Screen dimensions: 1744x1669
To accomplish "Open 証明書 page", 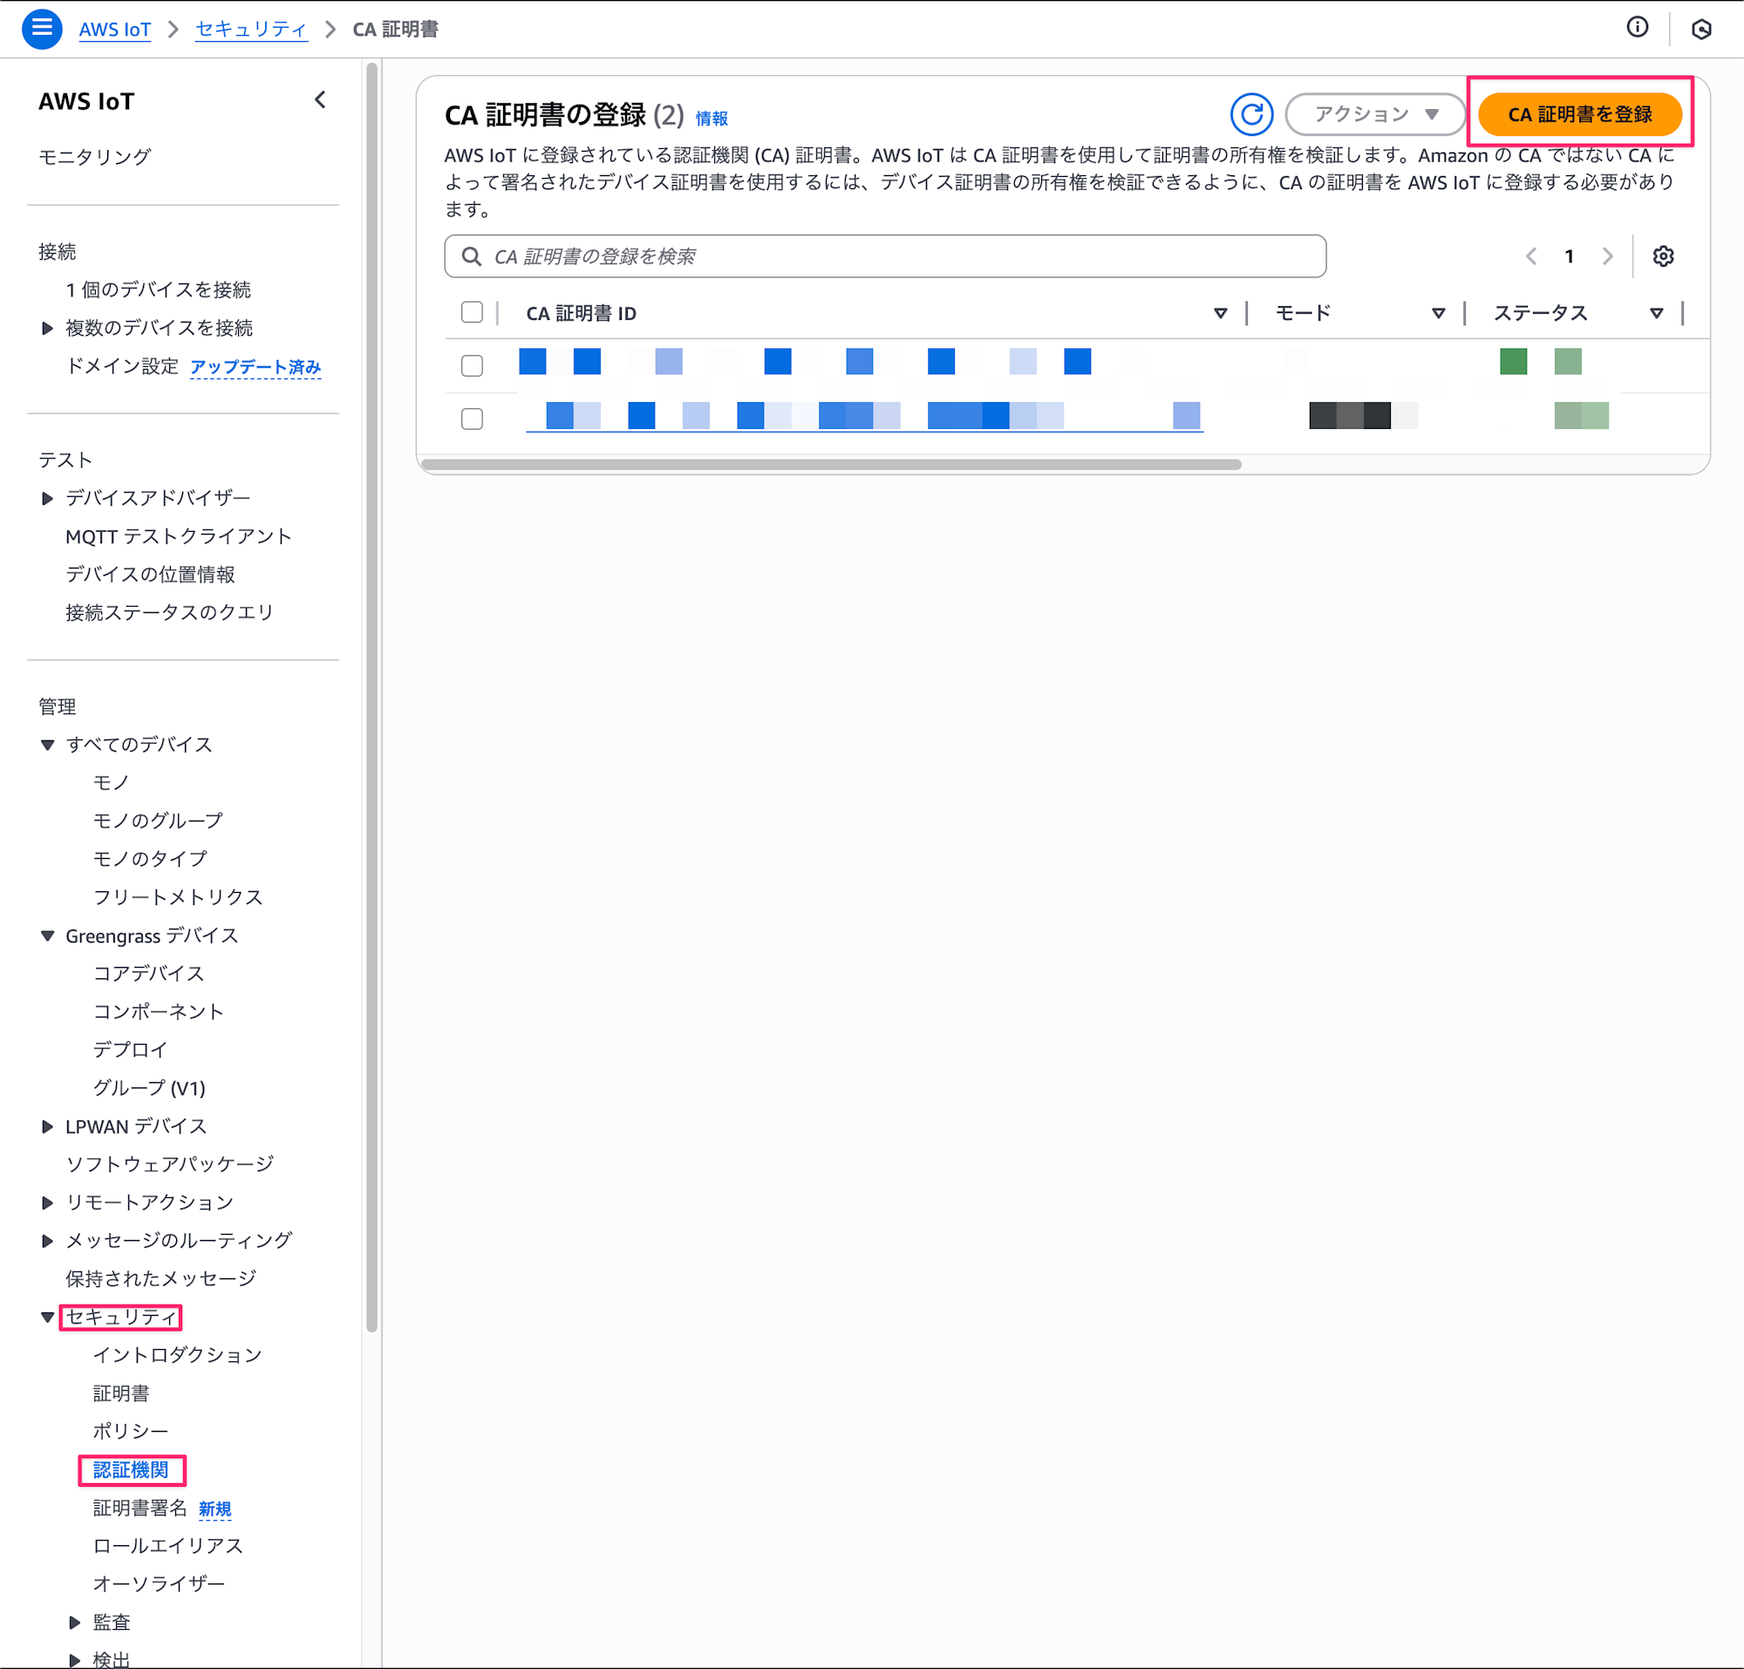I will click(121, 1393).
